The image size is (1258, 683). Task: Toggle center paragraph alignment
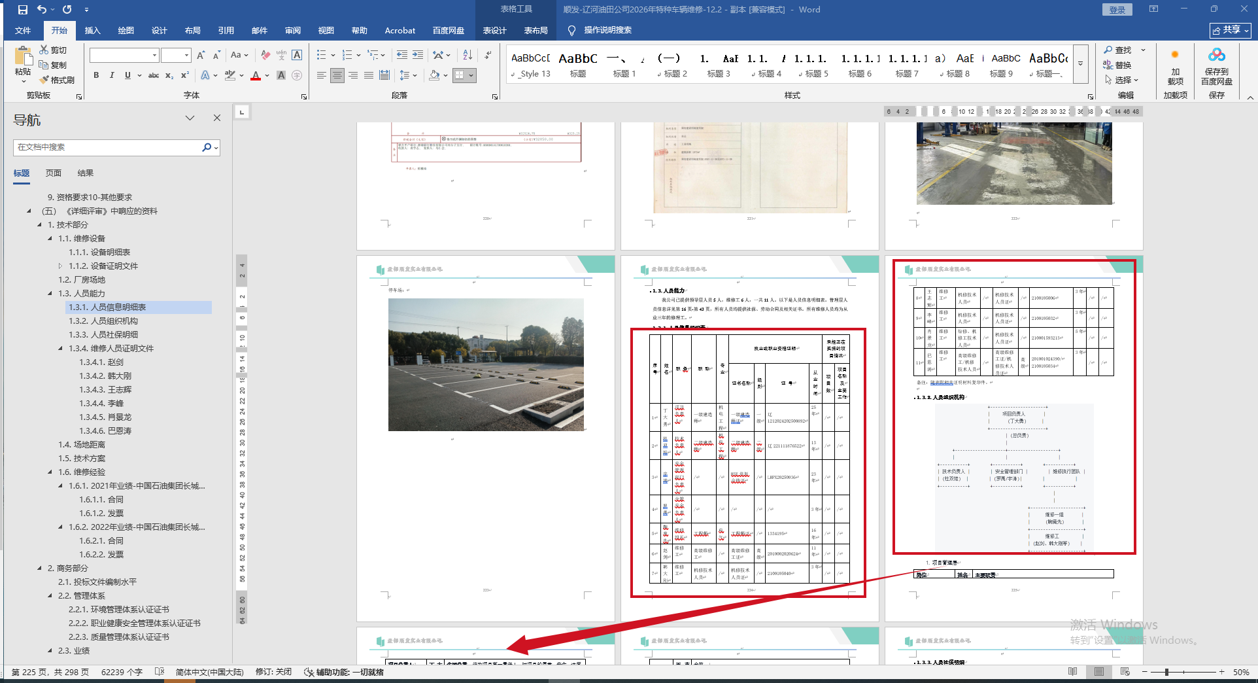(337, 75)
